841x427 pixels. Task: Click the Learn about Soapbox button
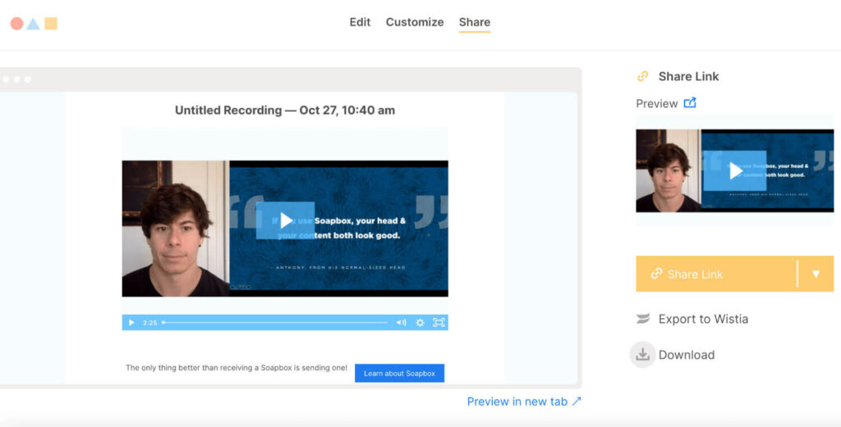[x=400, y=373]
